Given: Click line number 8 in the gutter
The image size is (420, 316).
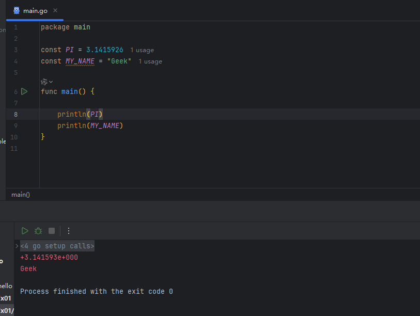Looking at the screenshot, I should point(16,115).
